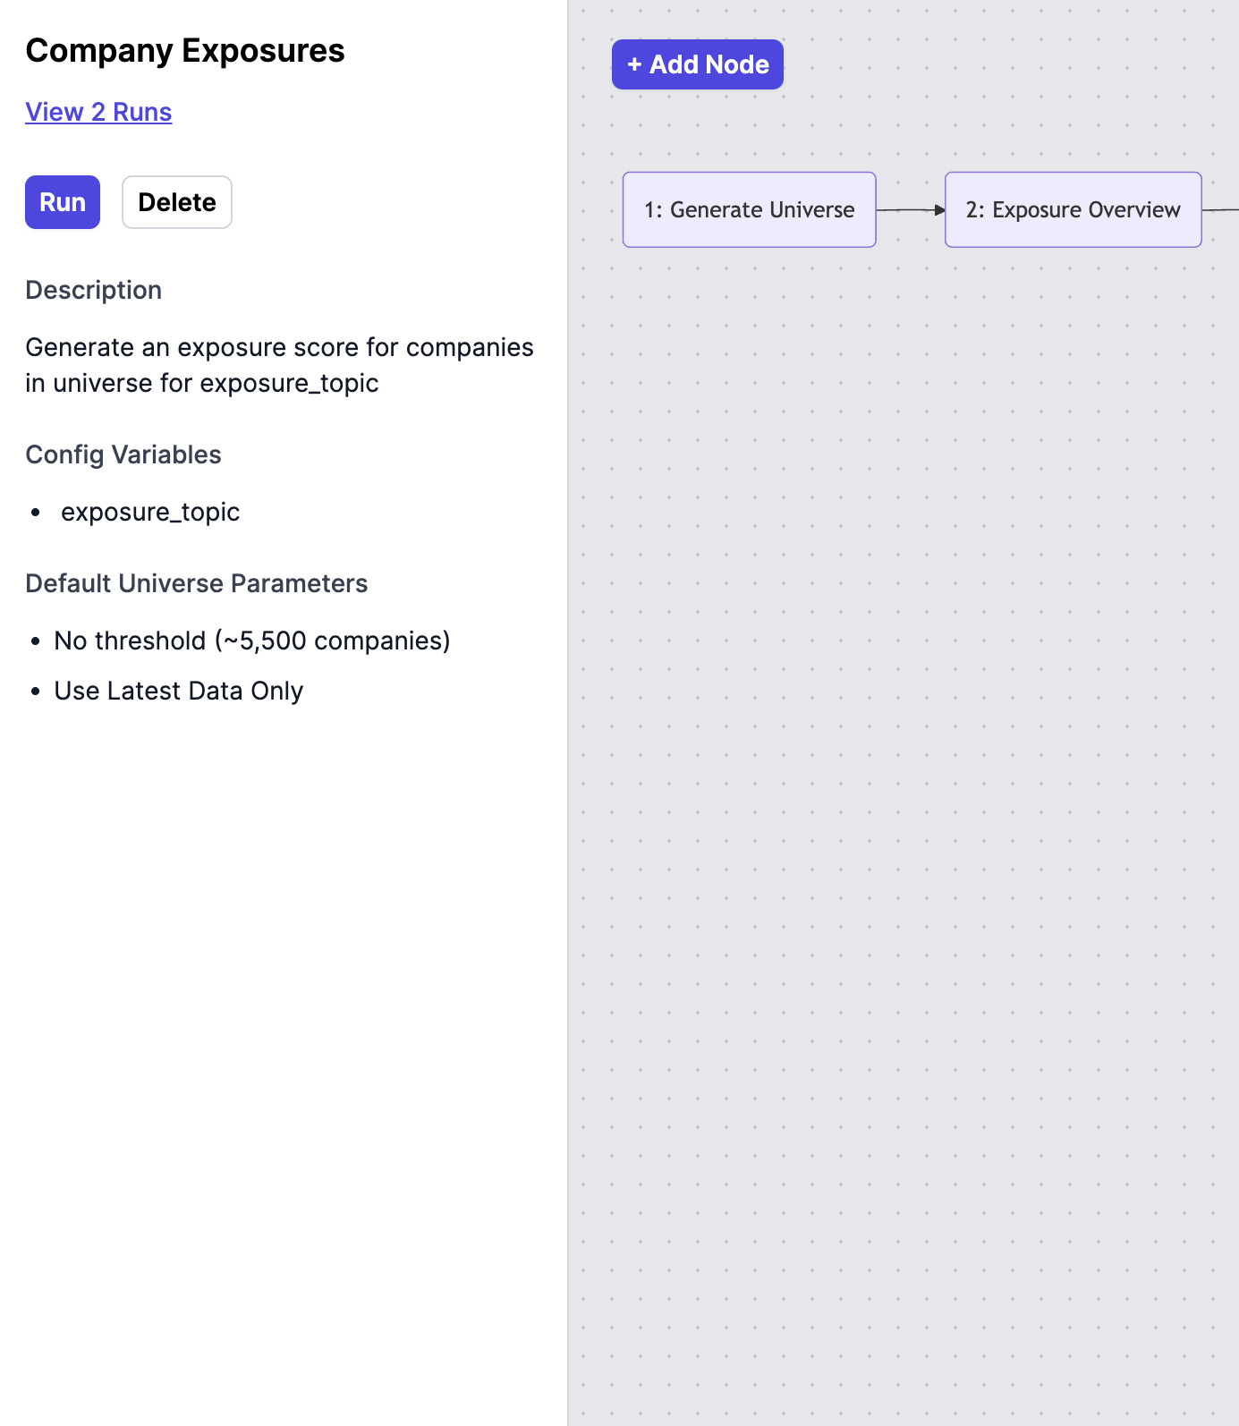Open the View 2 Runs link
Viewport: 1239px width, 1426px height.
pyautogui.click(x=98, y=112)
